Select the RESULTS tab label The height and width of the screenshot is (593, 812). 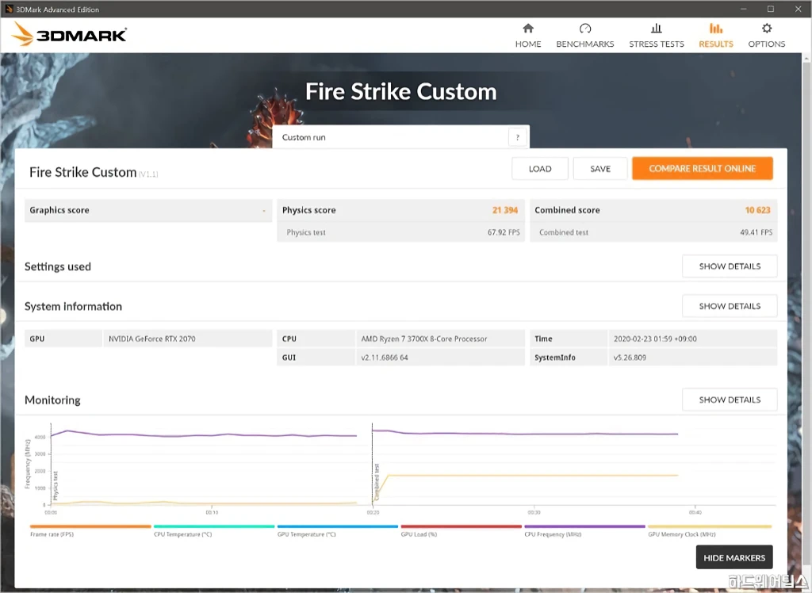point(716,44)
